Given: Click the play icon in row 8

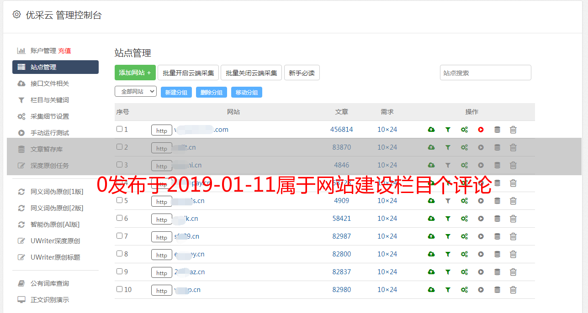Looking at the screenshot, I should point(481,254).
